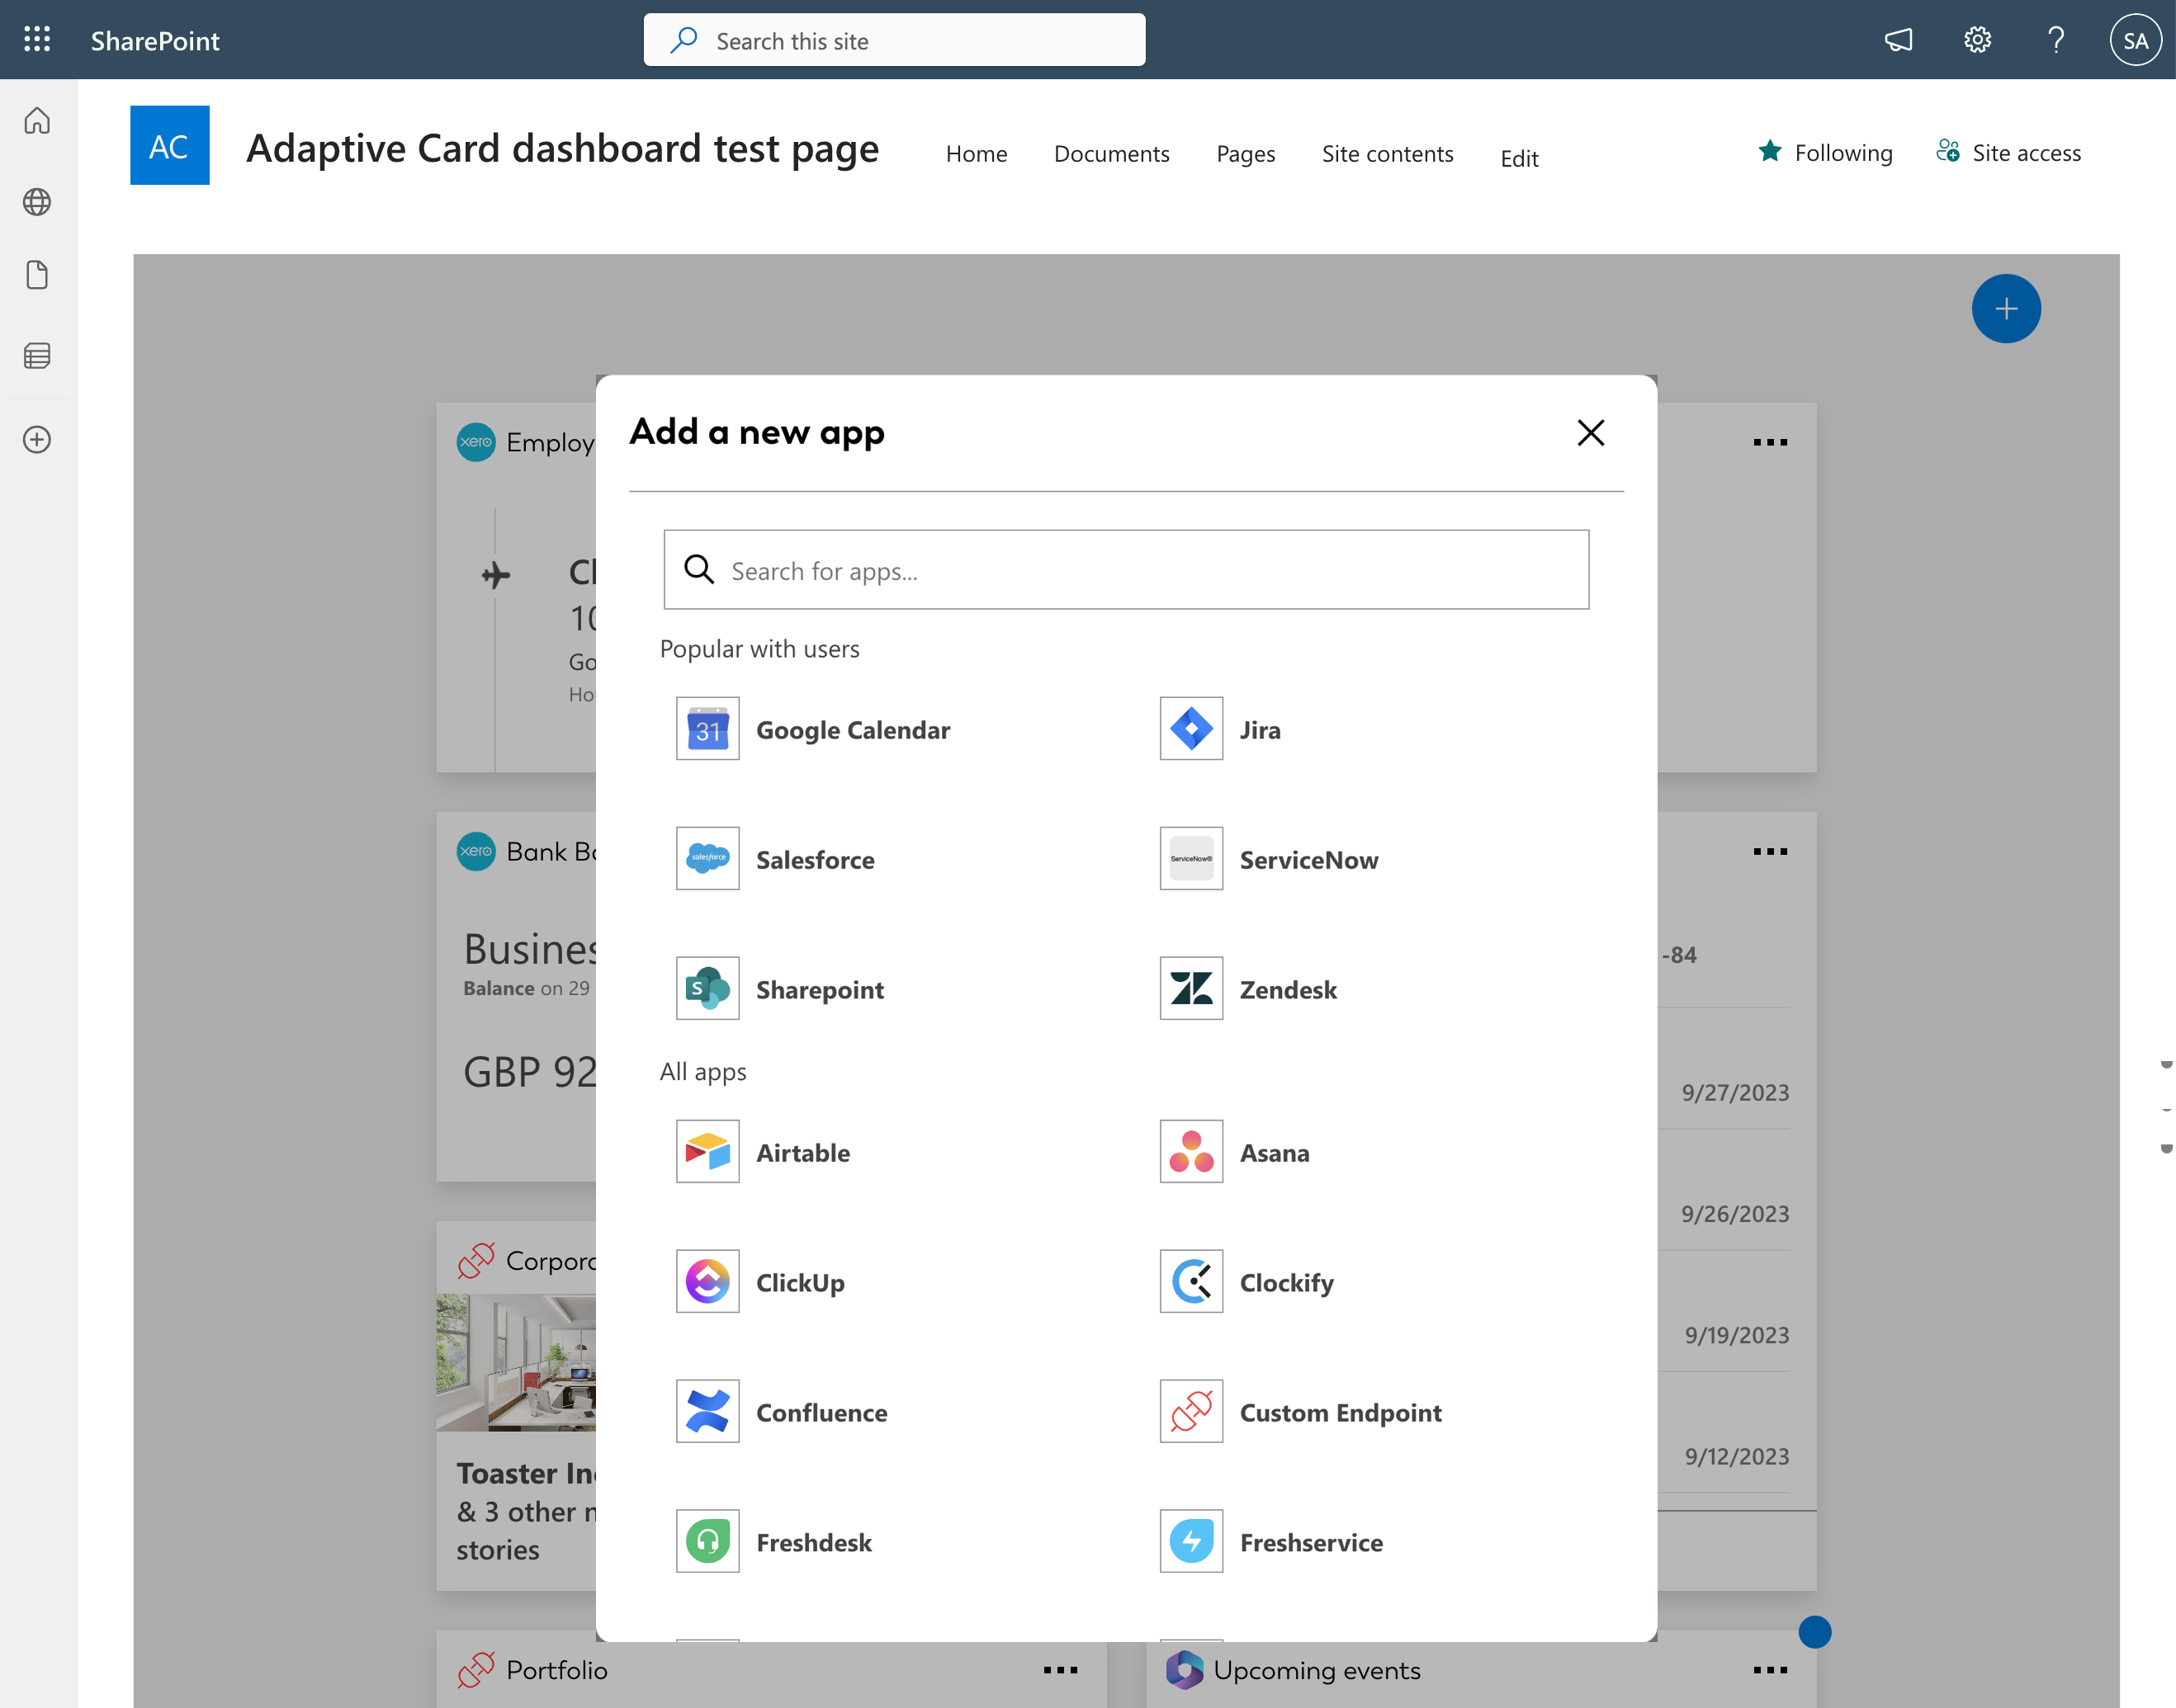Select the Sharepoint app icon
This screenshot has height=1708, width=2176.
(707, 989)
